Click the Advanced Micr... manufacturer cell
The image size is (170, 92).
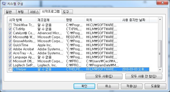click(x=50, y=33)
